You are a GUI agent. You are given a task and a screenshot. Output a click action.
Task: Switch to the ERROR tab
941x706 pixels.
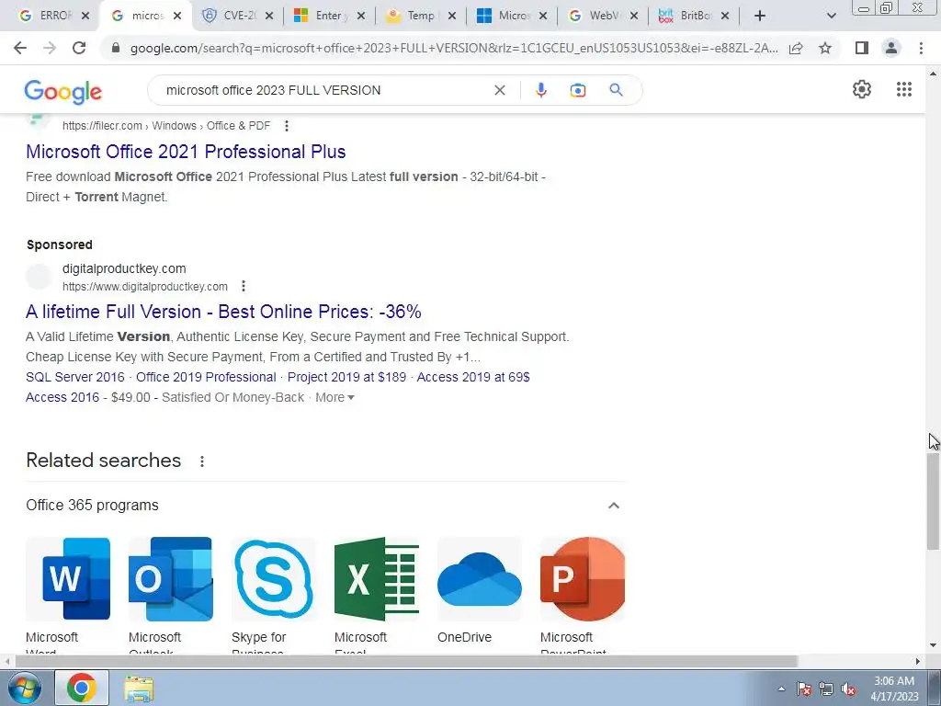coord(52,16)
